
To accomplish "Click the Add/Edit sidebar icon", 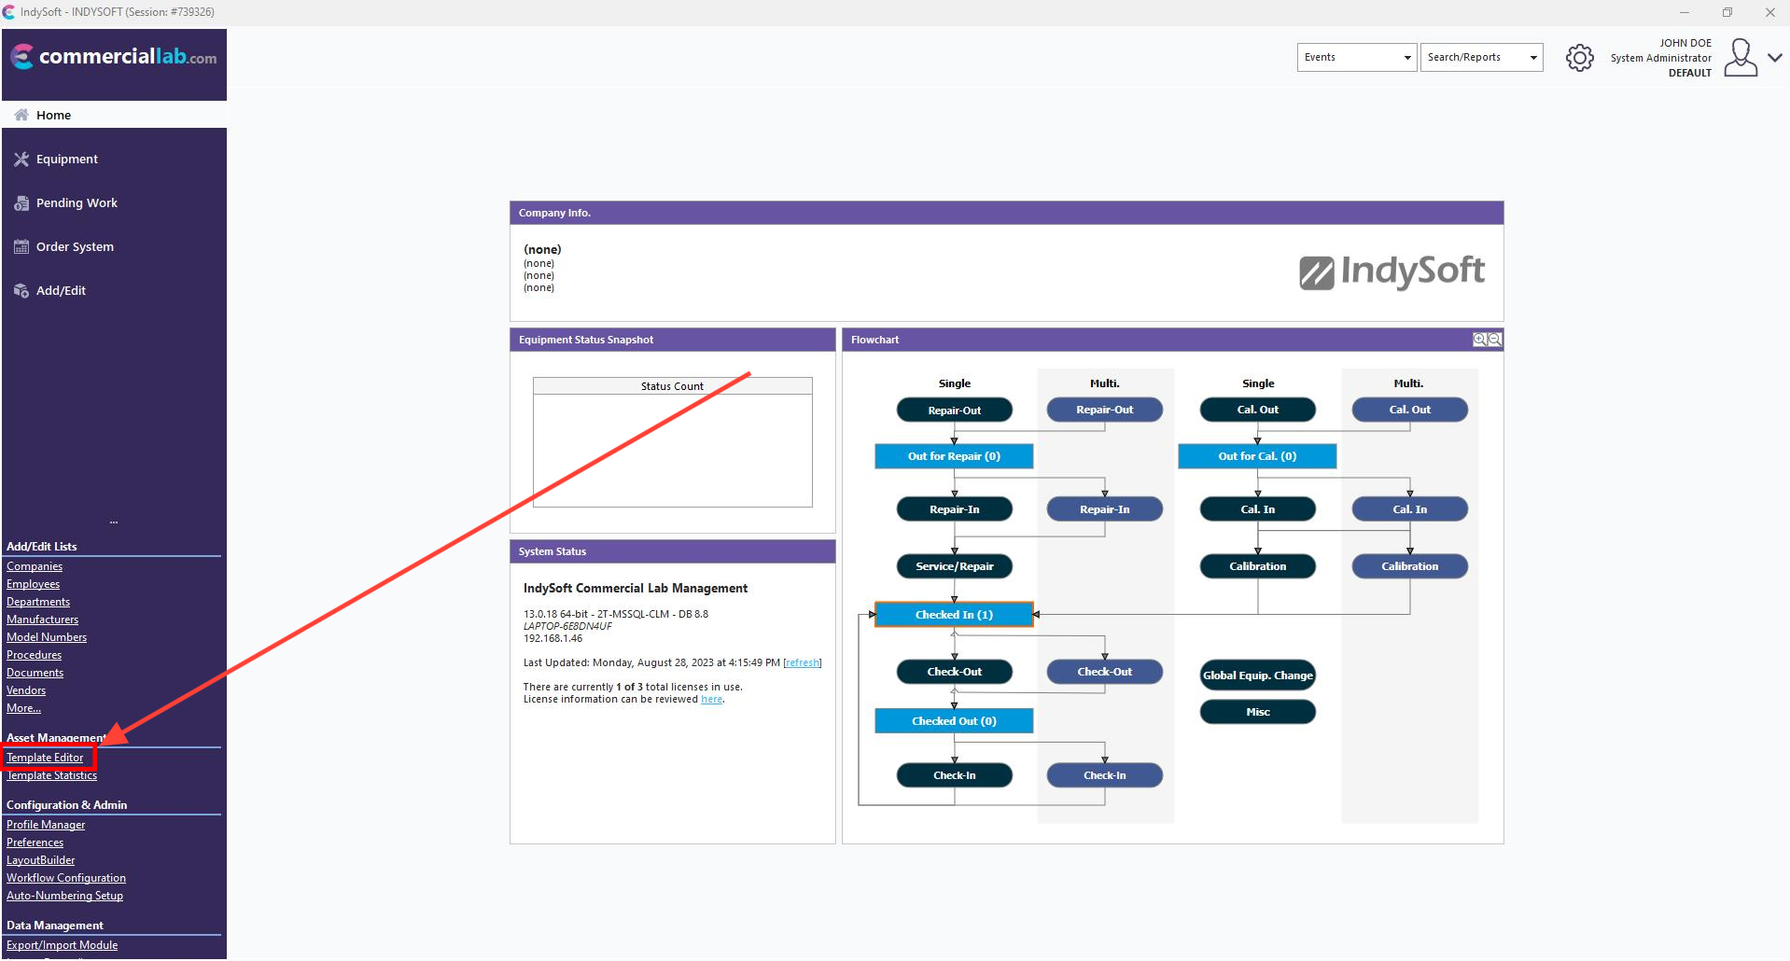I will pos(21,291).
